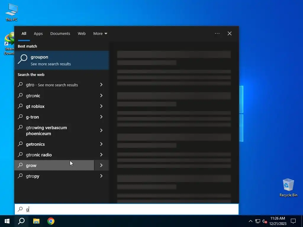Viewport: 303px width, 227px height.
Task: Expand the chevron next to gtronic radio
Action: coord(101,154)
